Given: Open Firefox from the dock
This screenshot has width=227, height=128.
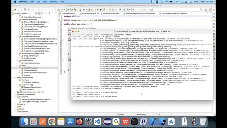Looking at the screenshot, I should pos(79,122).
